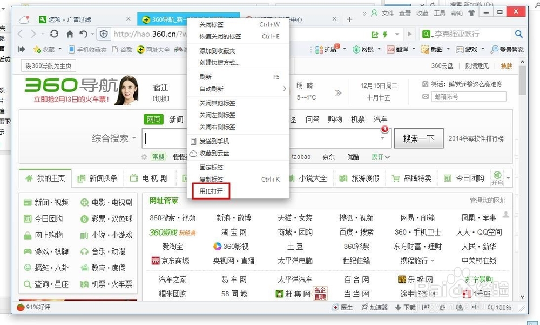Open the search box suggestion dropdown arrow
540x325 pixels.
pyautogui.click(x=383, y=138)
